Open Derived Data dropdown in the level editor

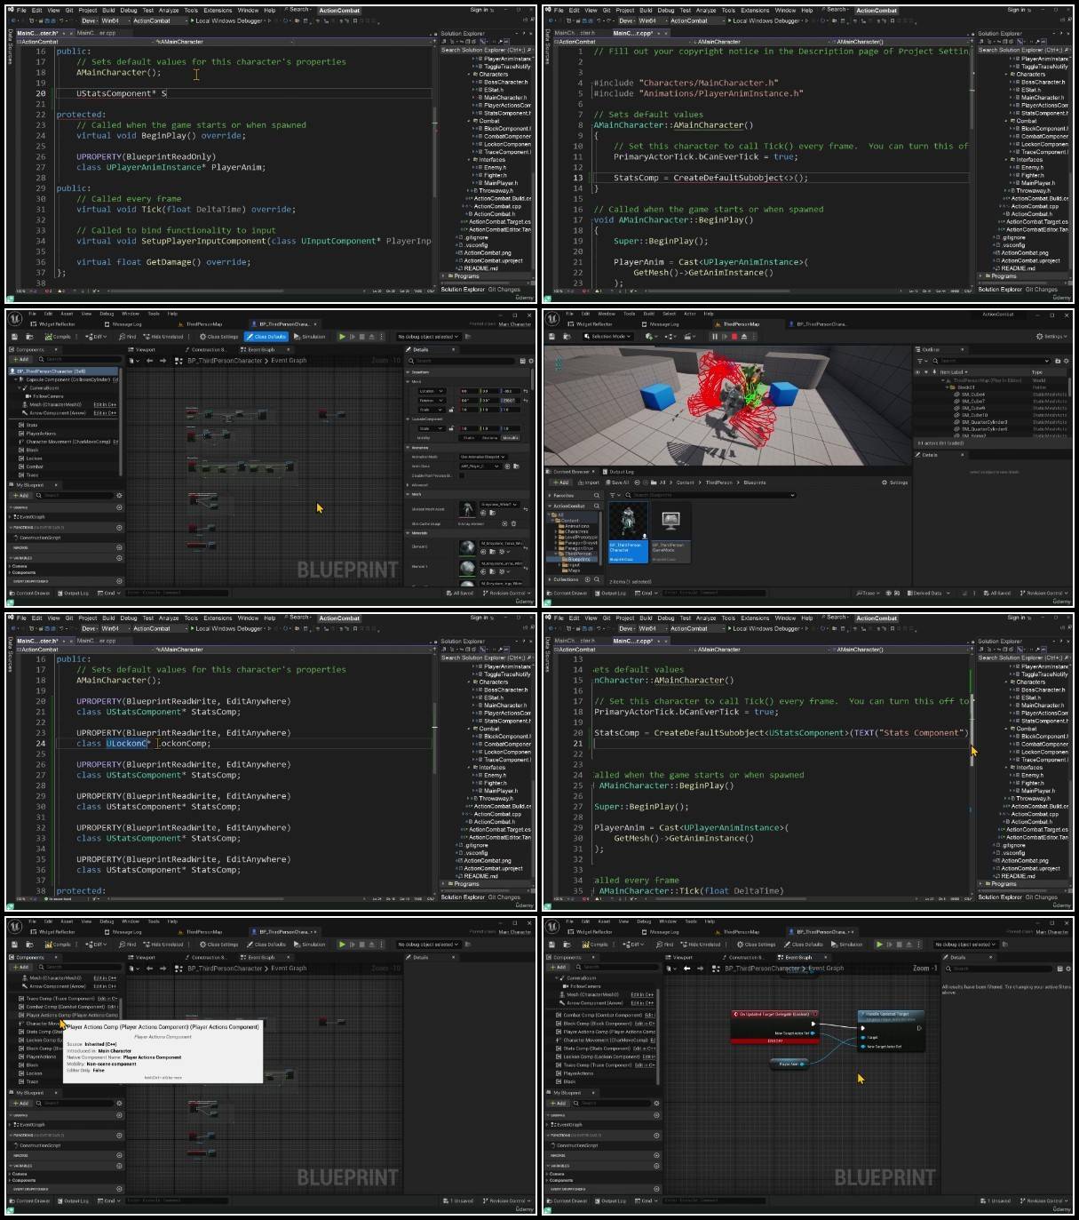[929, 593]
